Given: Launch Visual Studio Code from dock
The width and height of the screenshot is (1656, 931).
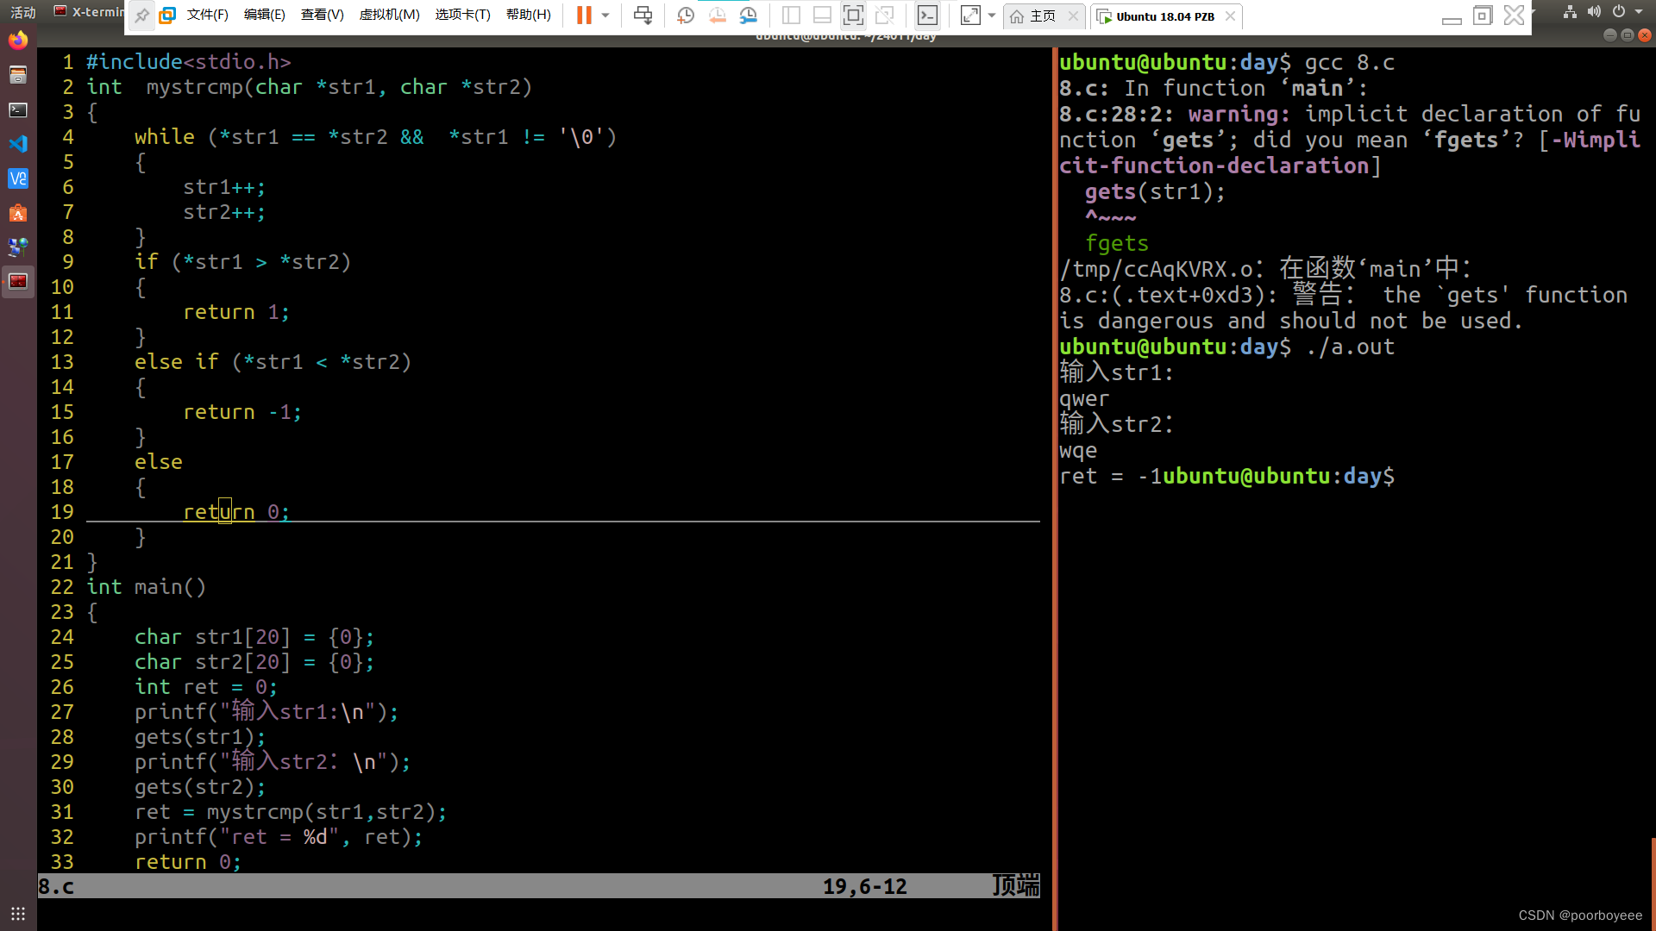Looking at the screenshot, I should point(18,144).
